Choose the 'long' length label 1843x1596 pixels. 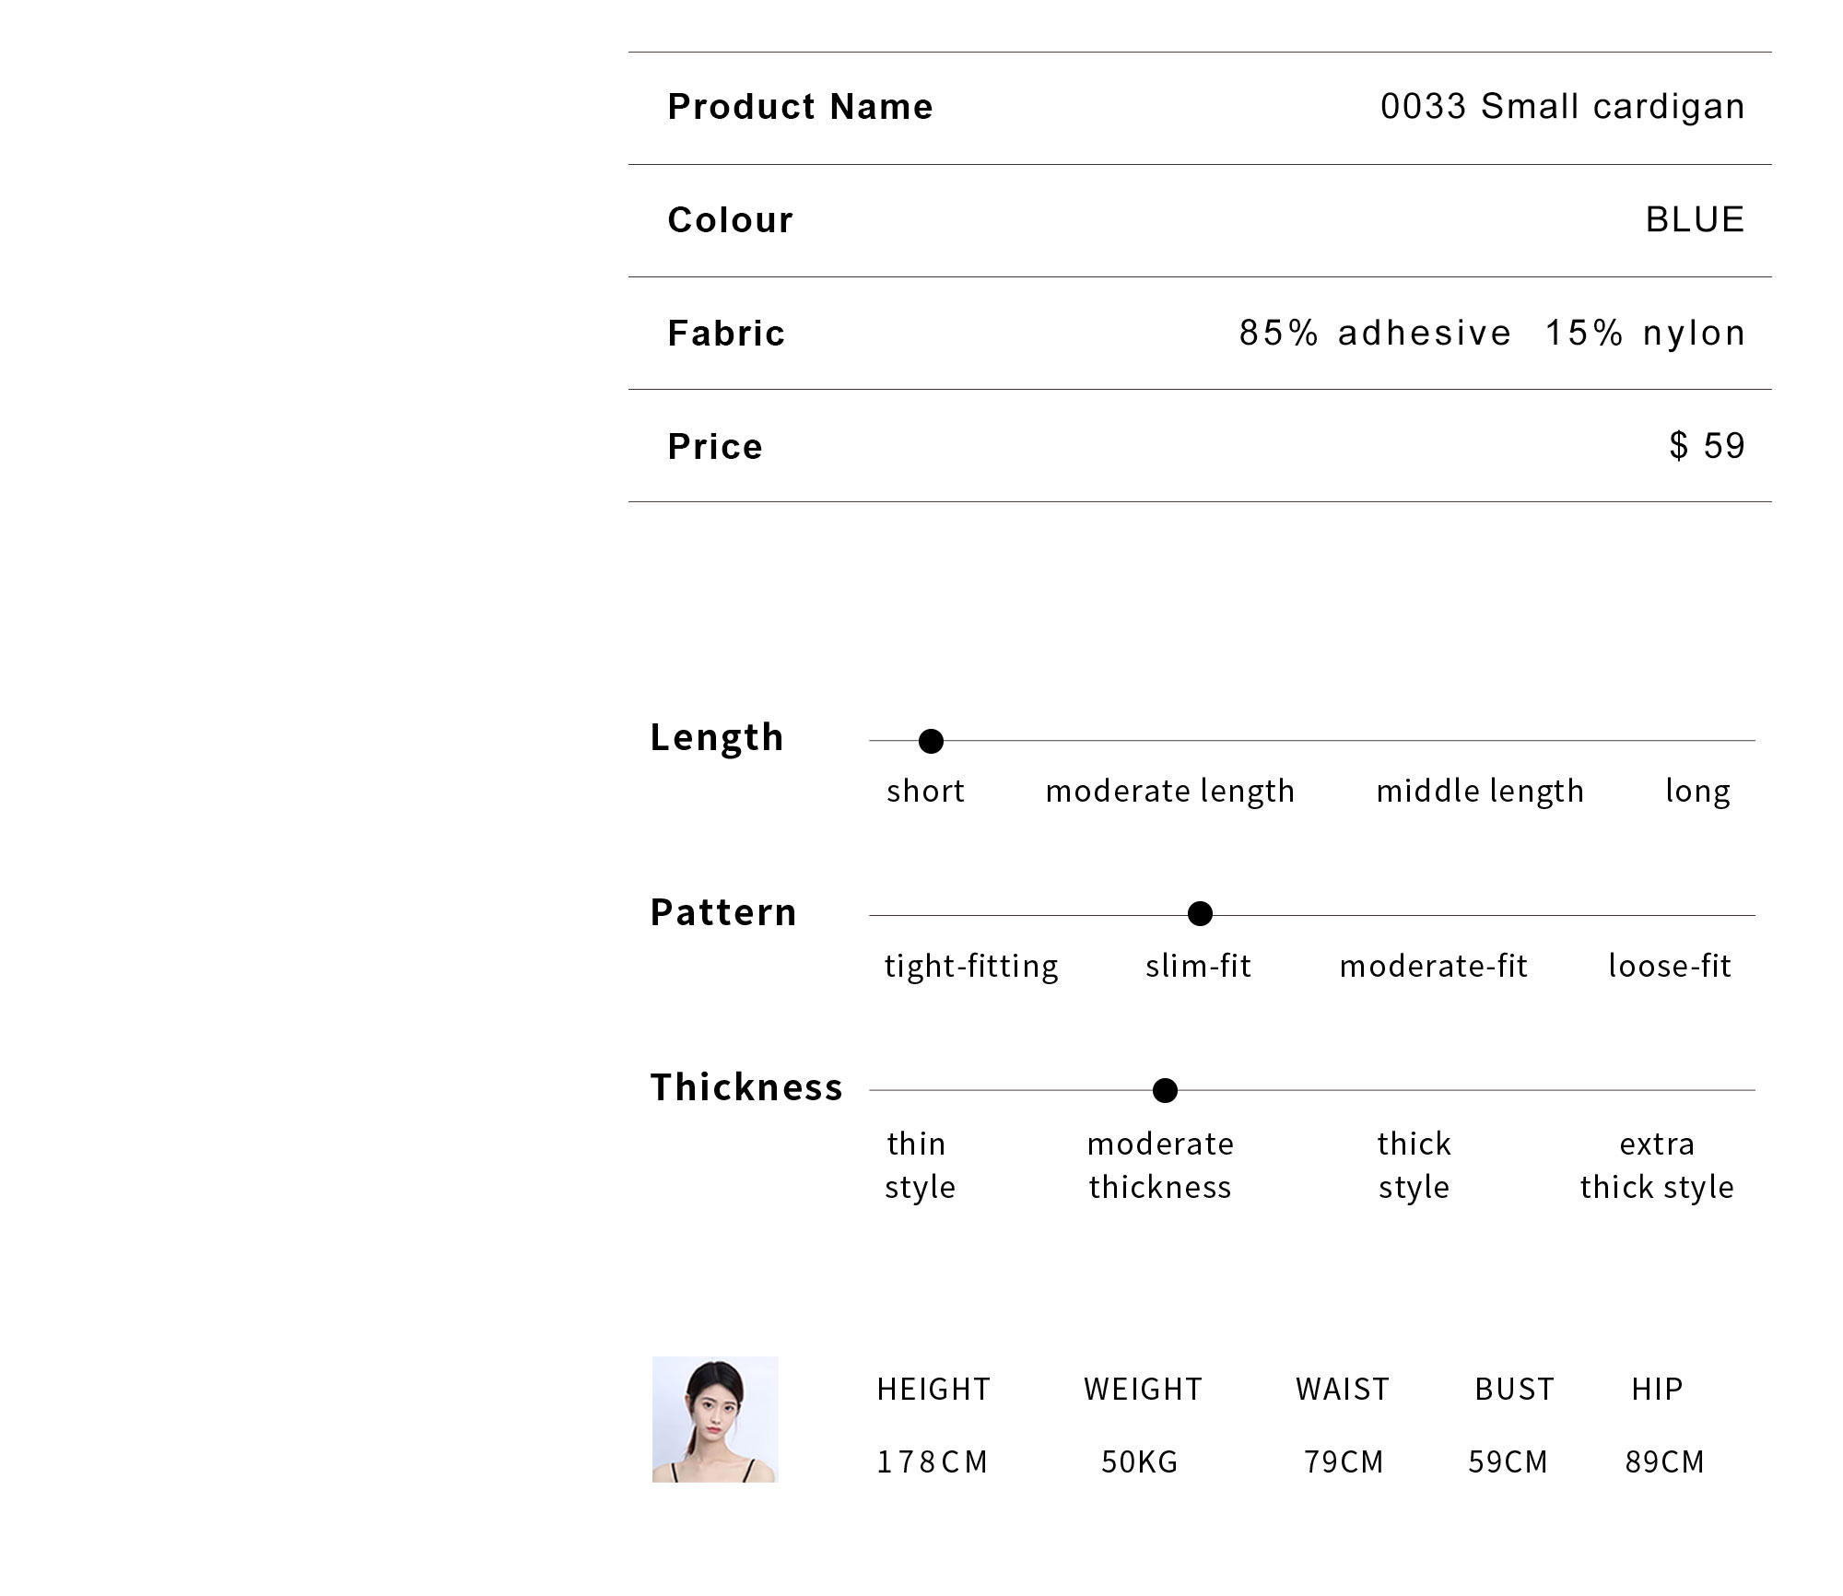coord(1697,792)
